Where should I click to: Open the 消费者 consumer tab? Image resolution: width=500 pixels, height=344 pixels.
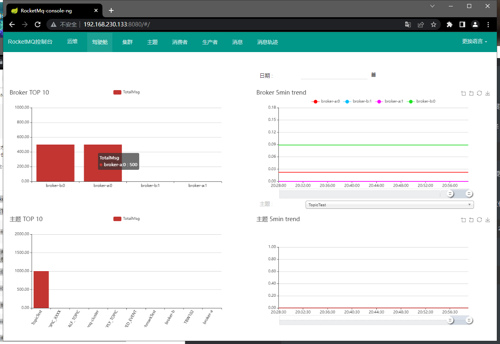[x=180, y=42]
